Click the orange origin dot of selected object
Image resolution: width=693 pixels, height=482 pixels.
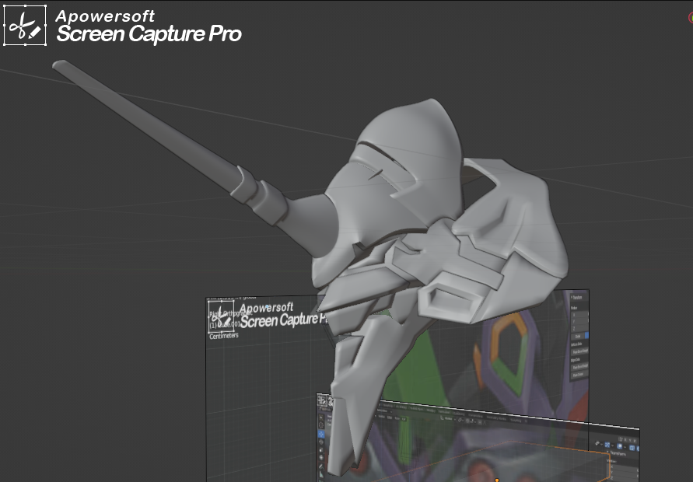click(497, 480)
